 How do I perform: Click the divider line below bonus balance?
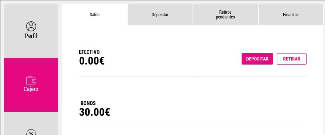(193, 128)
